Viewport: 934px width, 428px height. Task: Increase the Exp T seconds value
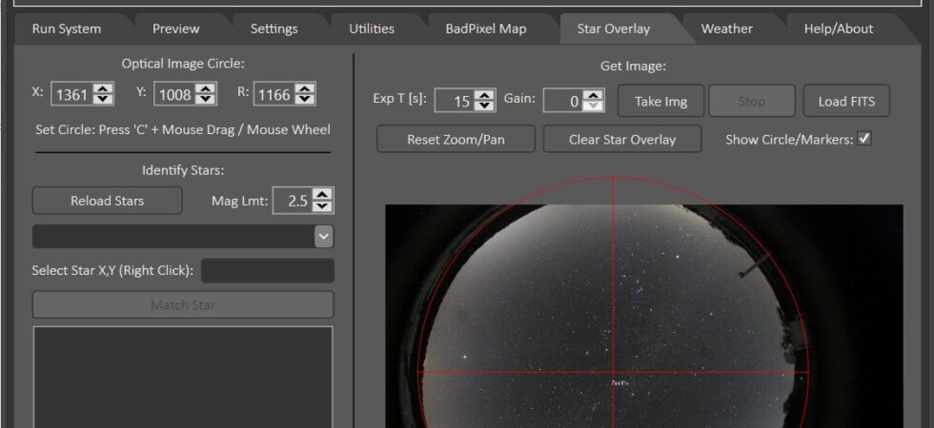pyautogui.click(x=485, y=95)
